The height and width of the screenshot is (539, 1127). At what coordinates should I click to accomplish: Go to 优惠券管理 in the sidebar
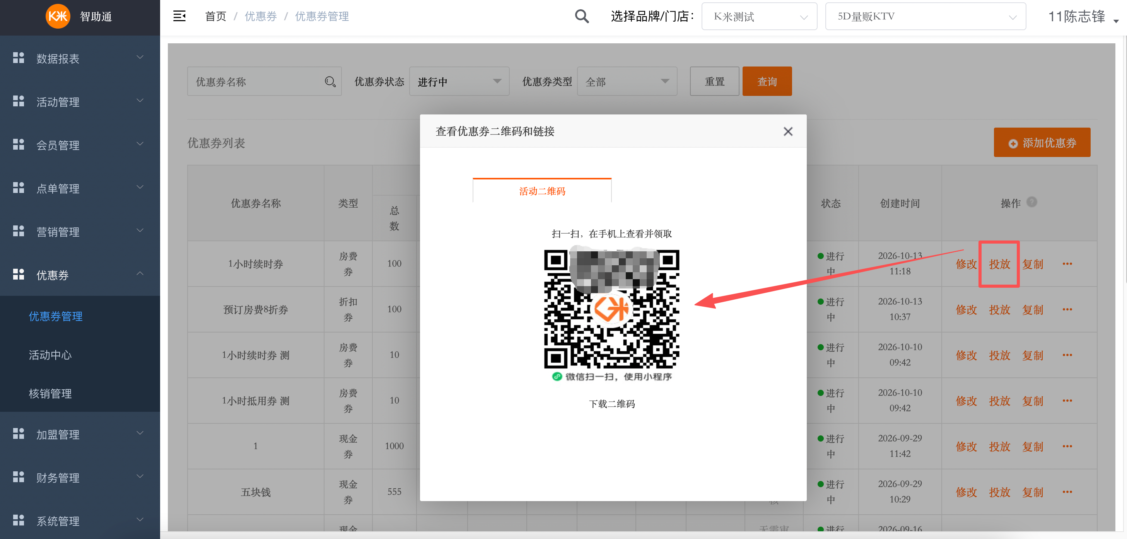point(56,316)
